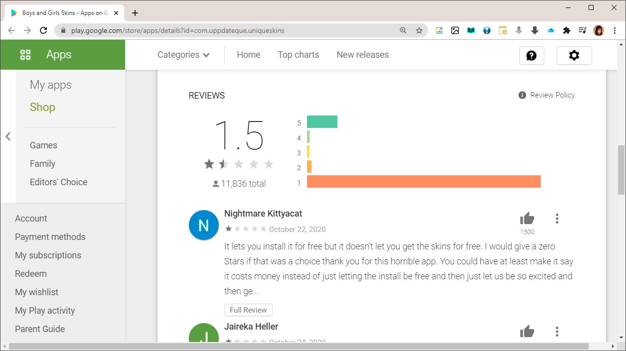The image size is (626, 351).
Task: Open Games in the sidebar
Action: pos(43,145)
